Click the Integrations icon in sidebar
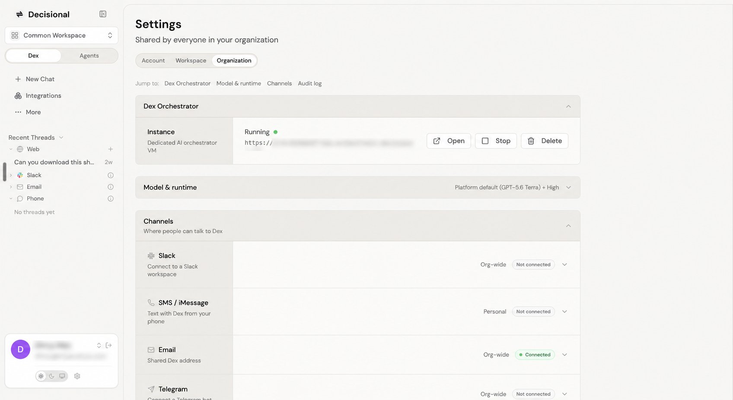The image size is (733, 400). click(x=18, y=96)
